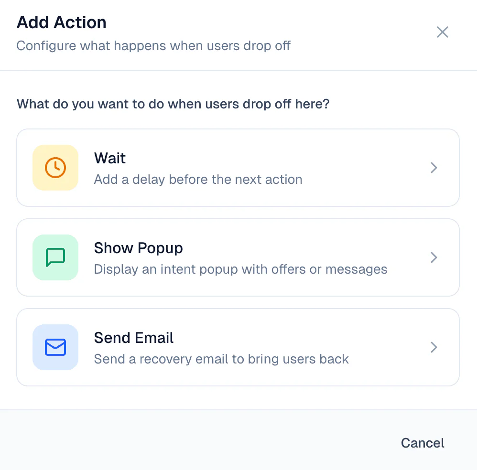Viewport: 477px width, 470px height.
Task: Click the "What do you want to do" question
Action: pos(173,104)
